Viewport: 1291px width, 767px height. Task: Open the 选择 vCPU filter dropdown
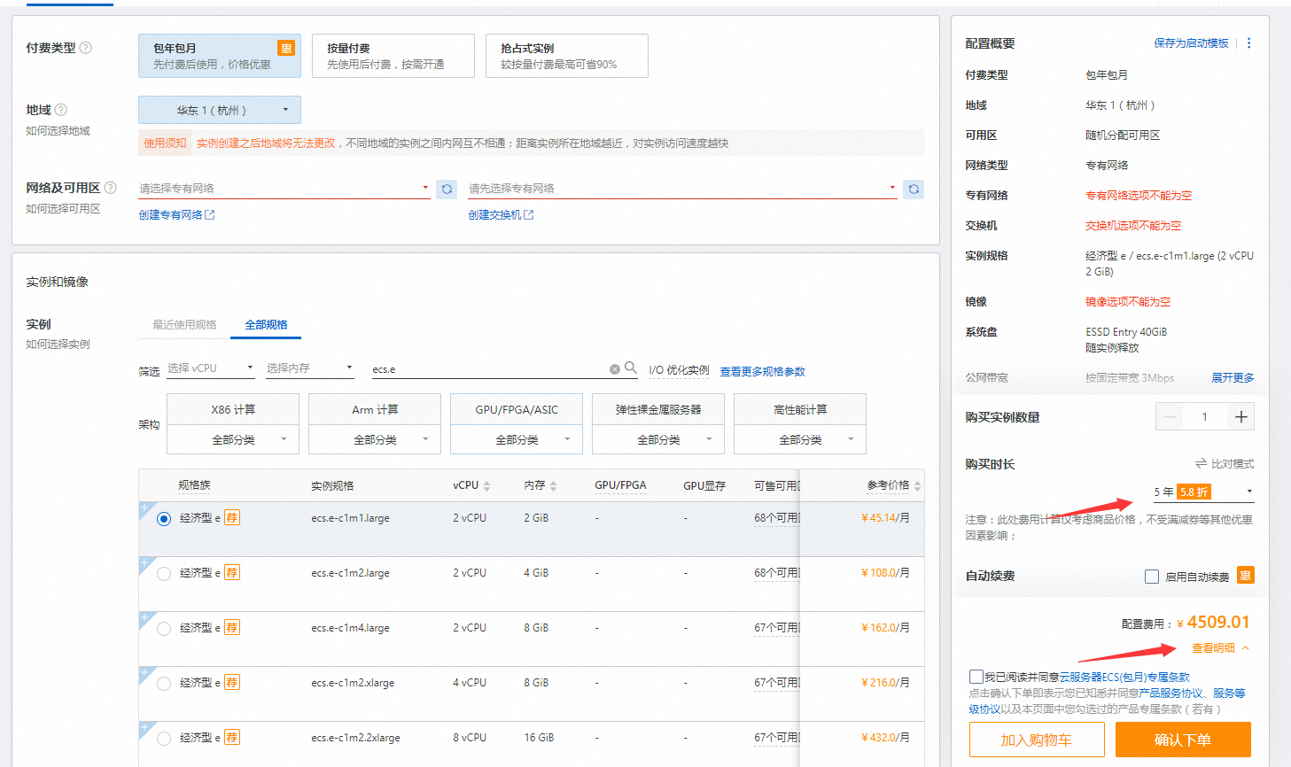click(211, 368)
